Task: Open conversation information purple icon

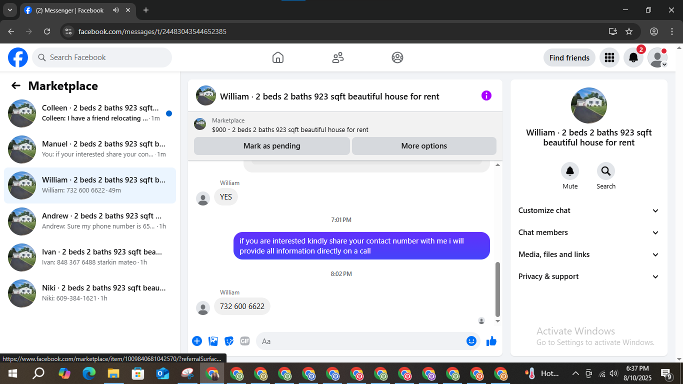Action: click(486, 95)
